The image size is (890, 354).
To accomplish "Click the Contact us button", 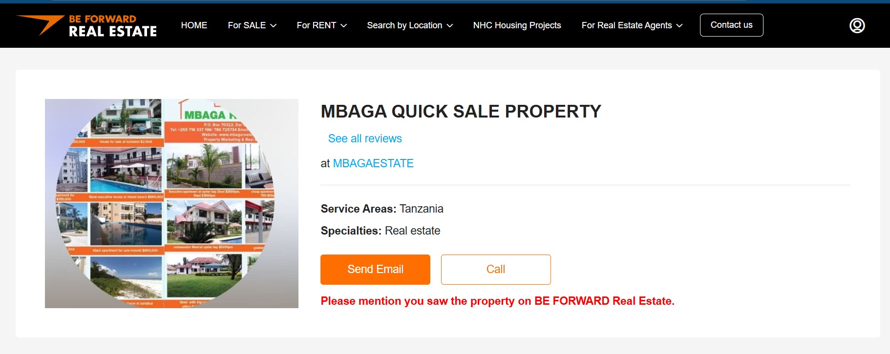I will (731, 25).
